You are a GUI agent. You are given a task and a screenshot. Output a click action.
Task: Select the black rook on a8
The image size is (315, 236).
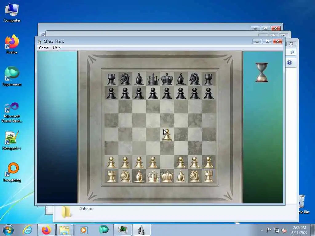point(111,79)
